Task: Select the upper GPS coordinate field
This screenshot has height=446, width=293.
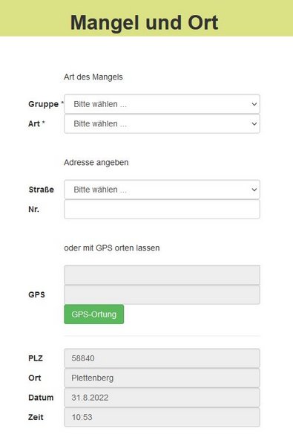Action: point(162,275)
